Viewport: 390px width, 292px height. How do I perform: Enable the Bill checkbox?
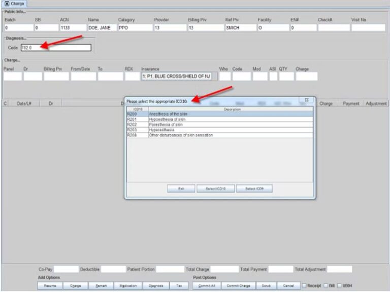326,285
